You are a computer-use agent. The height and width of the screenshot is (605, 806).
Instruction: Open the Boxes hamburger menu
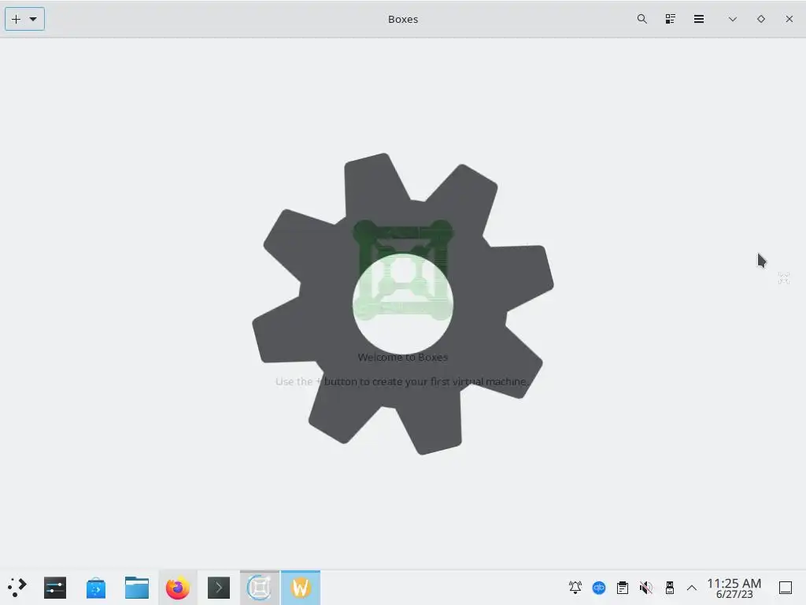pos(699,19)
